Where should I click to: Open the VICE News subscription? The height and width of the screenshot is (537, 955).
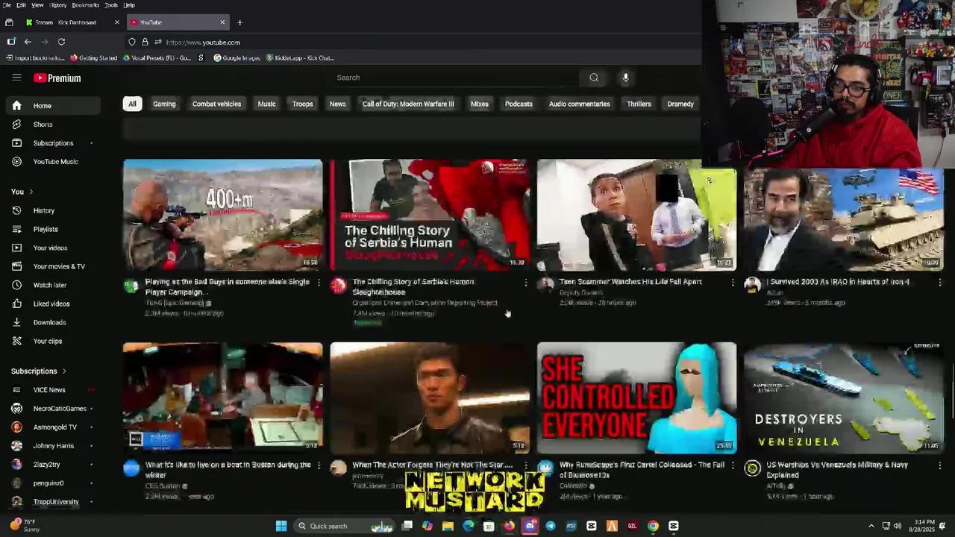(50, 389)
